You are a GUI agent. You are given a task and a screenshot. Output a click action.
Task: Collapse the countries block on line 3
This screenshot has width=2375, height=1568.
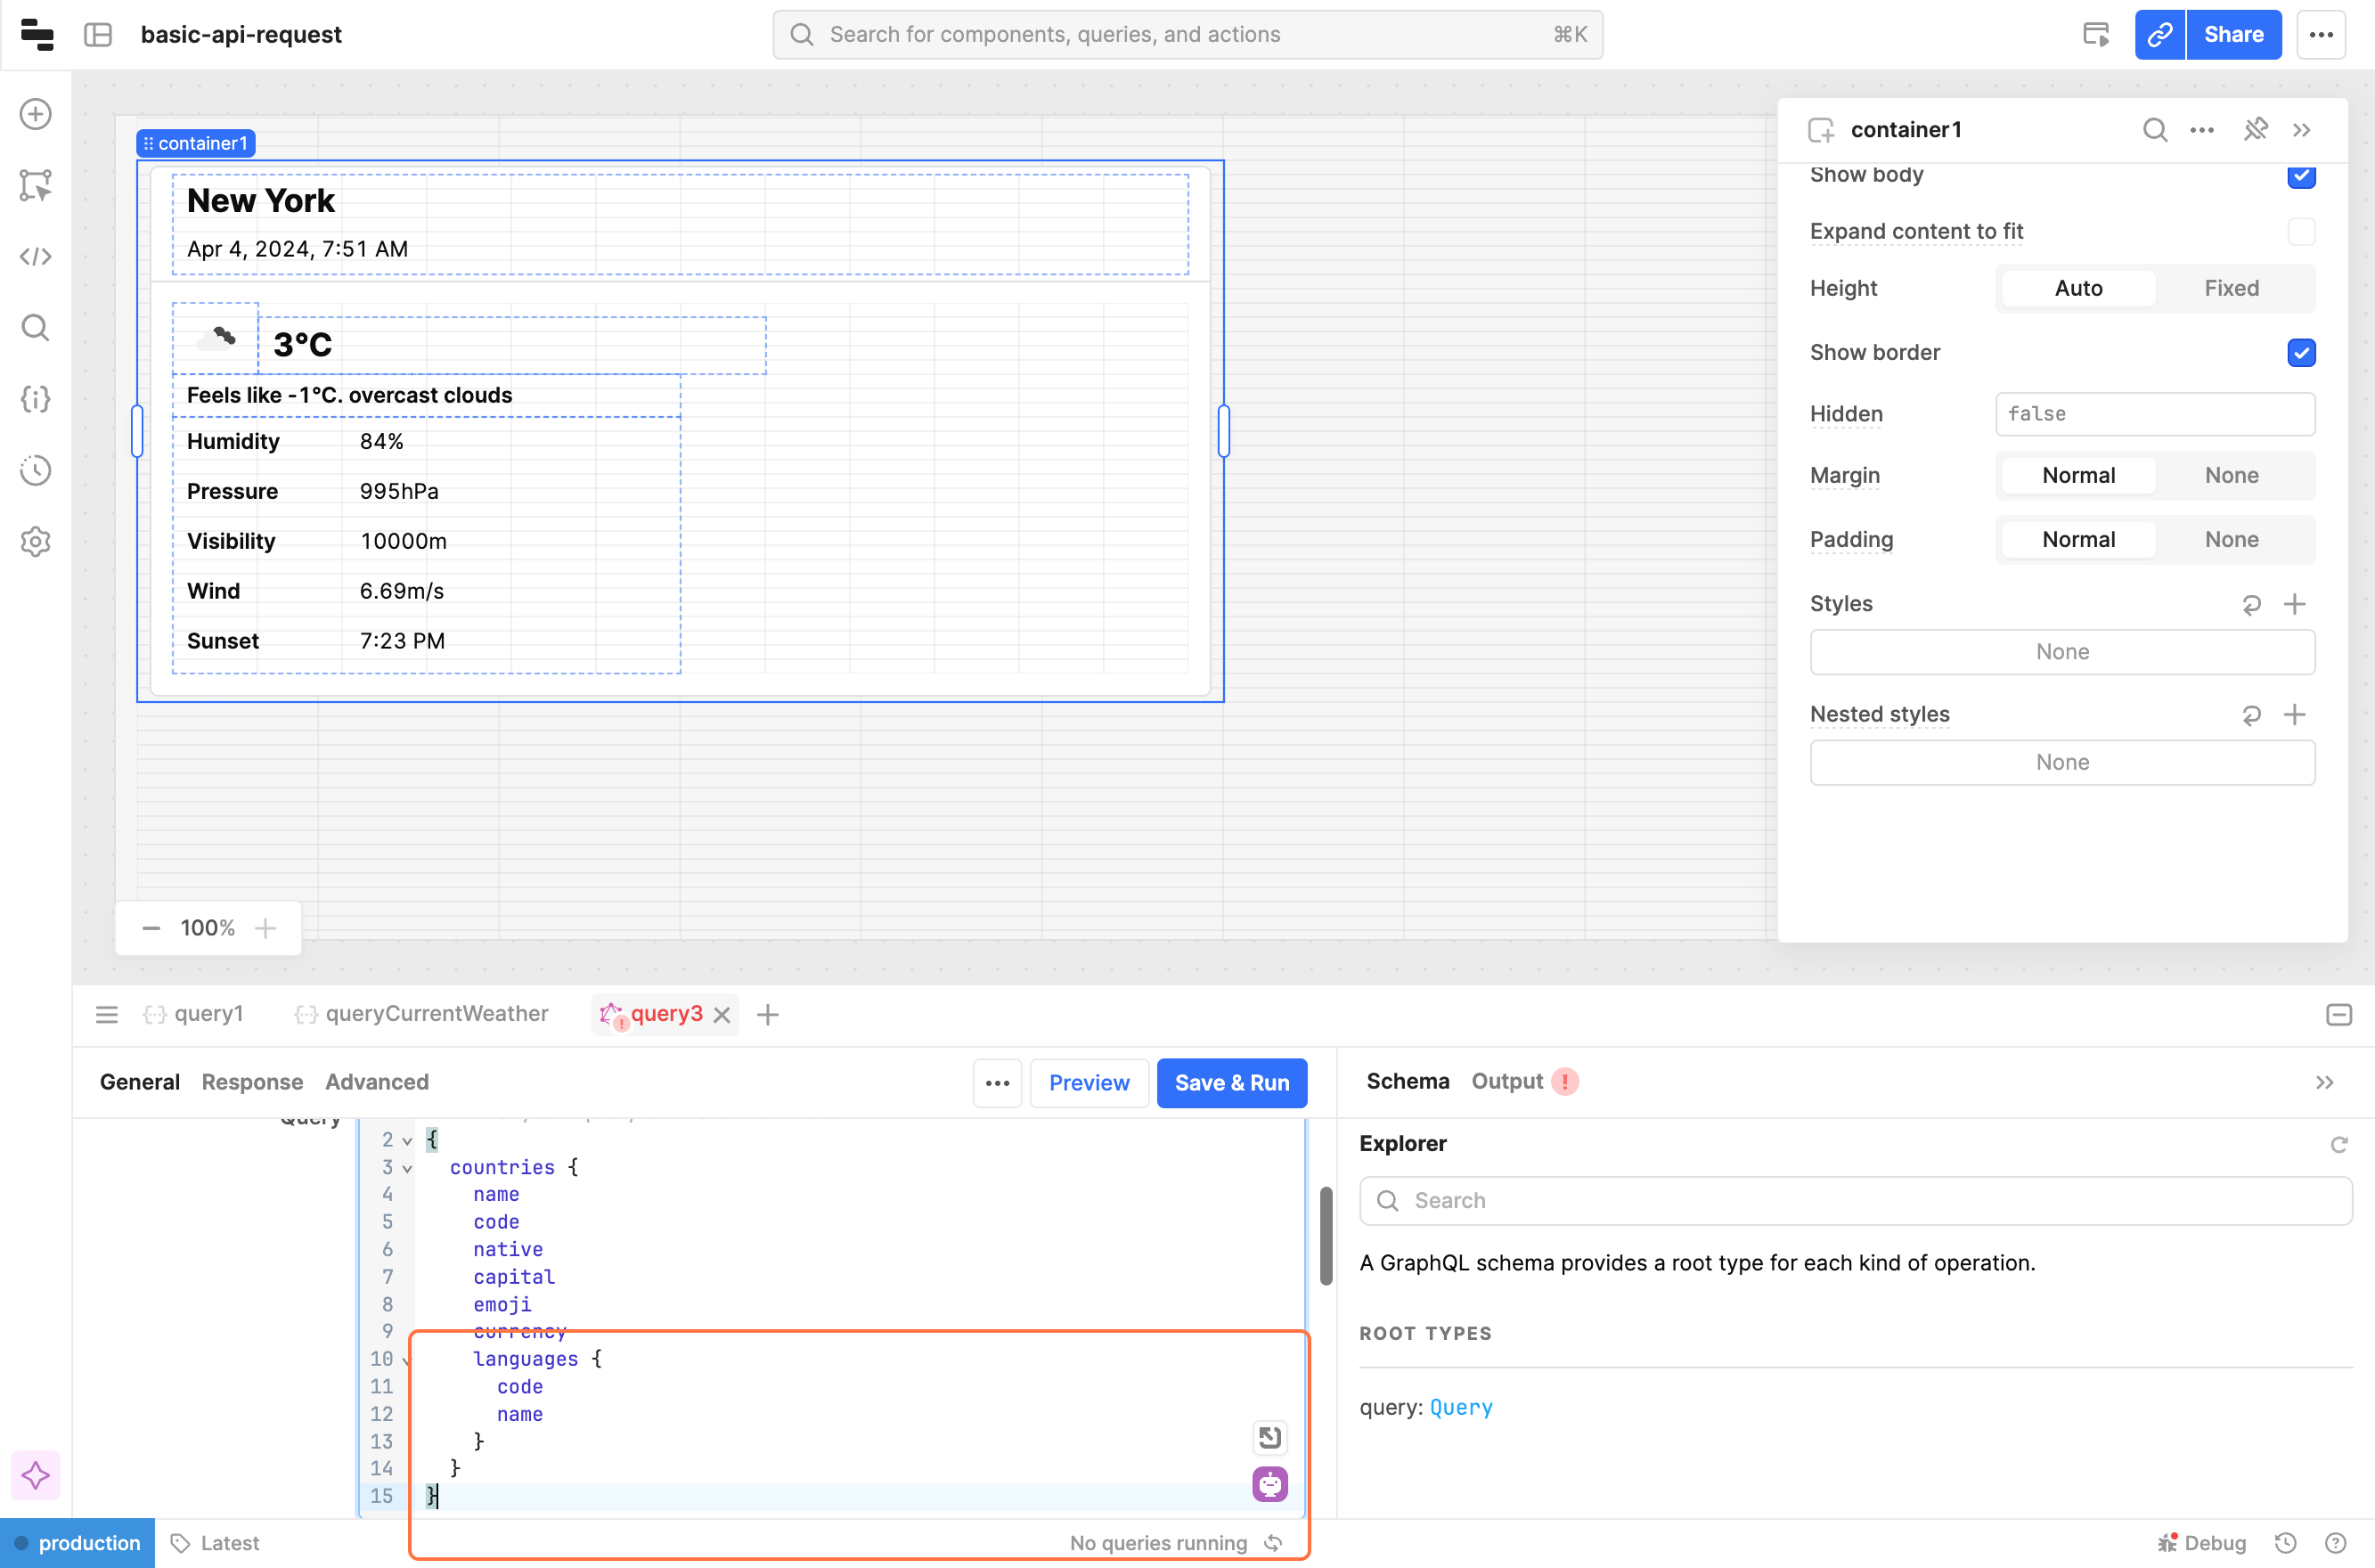[x=407, y=1168]
